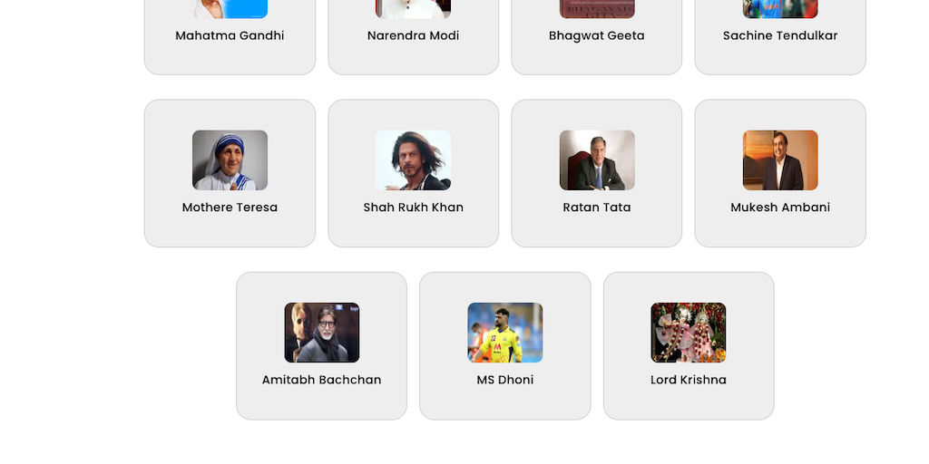This screenshot has width=929, height=464.
Task: Select the Ratan Tata portrait image
Action: tap(597, 159)
